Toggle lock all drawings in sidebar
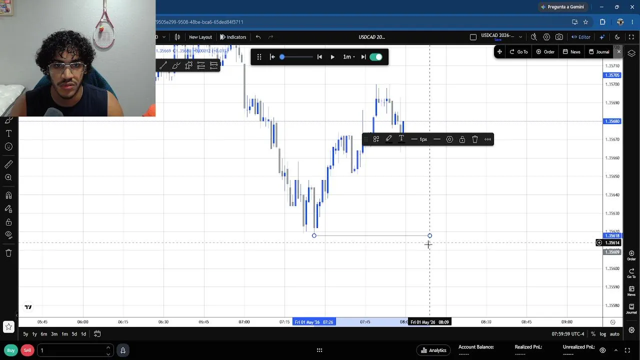640x360 pixels. coord(8,222)
